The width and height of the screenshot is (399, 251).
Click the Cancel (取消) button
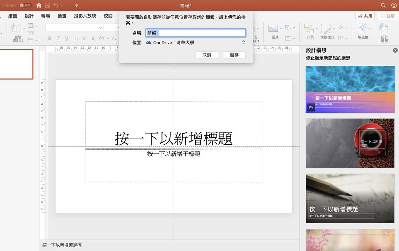tap(207, 55)
